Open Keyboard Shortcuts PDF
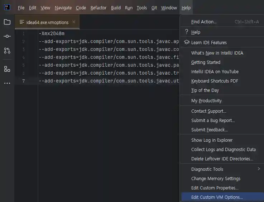This screenshot has width=264, height=202. click(x=222, y=81)
